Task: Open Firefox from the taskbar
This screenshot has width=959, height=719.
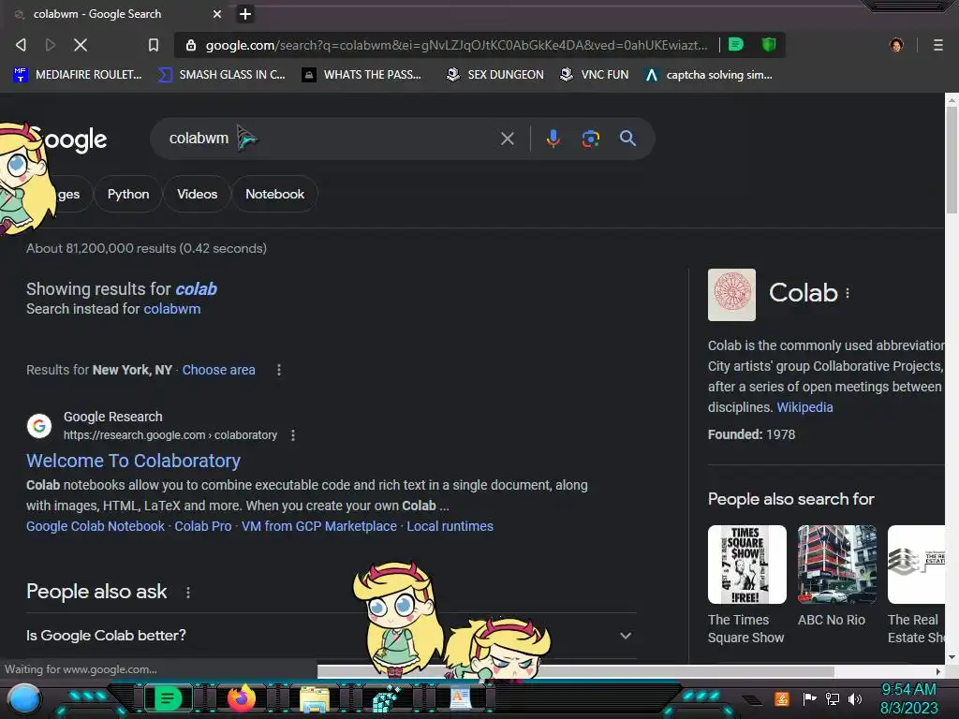Action: 242,698
